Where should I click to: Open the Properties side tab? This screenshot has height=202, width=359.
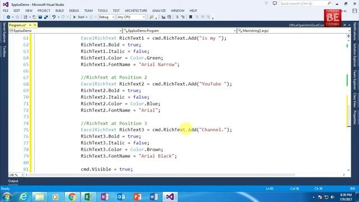(355, 117)
